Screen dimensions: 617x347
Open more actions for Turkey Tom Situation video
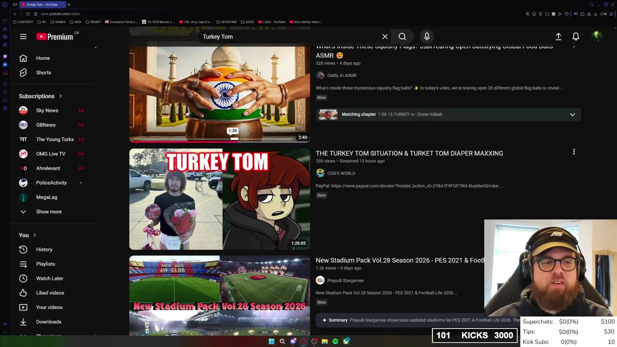[x=574, y=152]
